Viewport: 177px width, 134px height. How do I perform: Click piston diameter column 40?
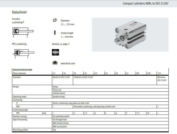click(106, 73)
